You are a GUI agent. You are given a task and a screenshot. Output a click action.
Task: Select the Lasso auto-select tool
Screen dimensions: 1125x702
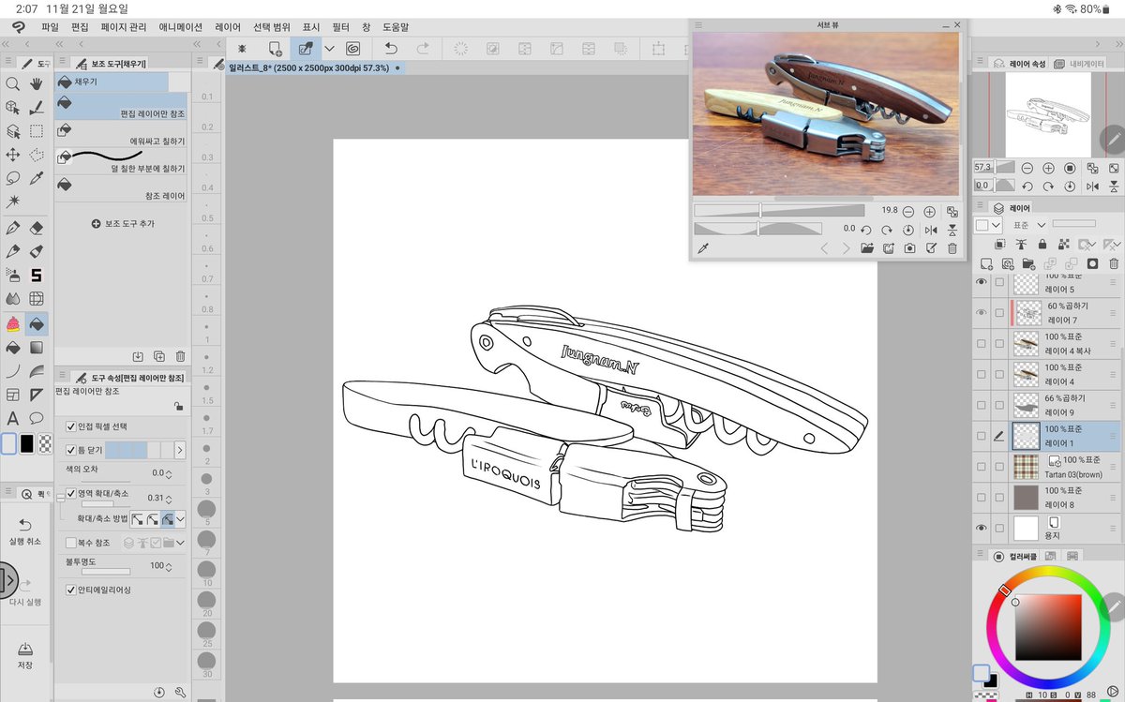pyautogui.click(x=13, y=178)
